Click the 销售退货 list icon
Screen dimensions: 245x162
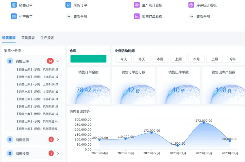click(10, 139)
